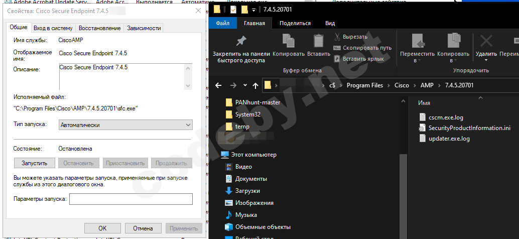Select Вырезать cut command
This screenshot has height=239, width=519.
pos(350,37)
